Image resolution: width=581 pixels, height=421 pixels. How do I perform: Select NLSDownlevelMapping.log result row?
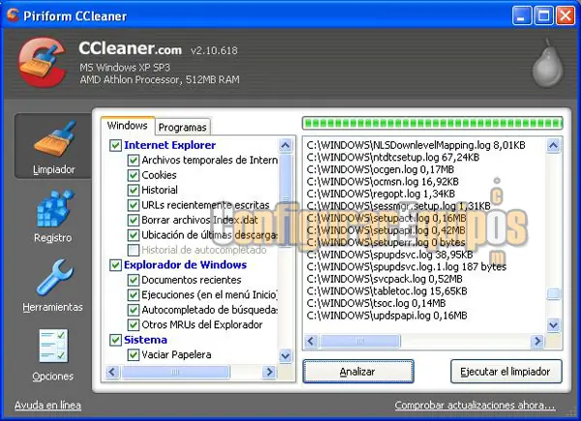(415, 145)
